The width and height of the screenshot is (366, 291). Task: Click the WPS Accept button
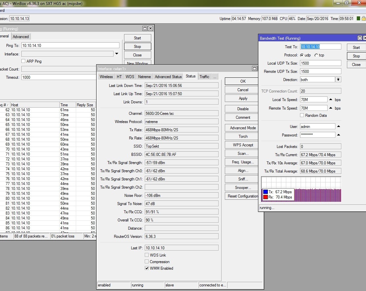click(x=242, y=145)
